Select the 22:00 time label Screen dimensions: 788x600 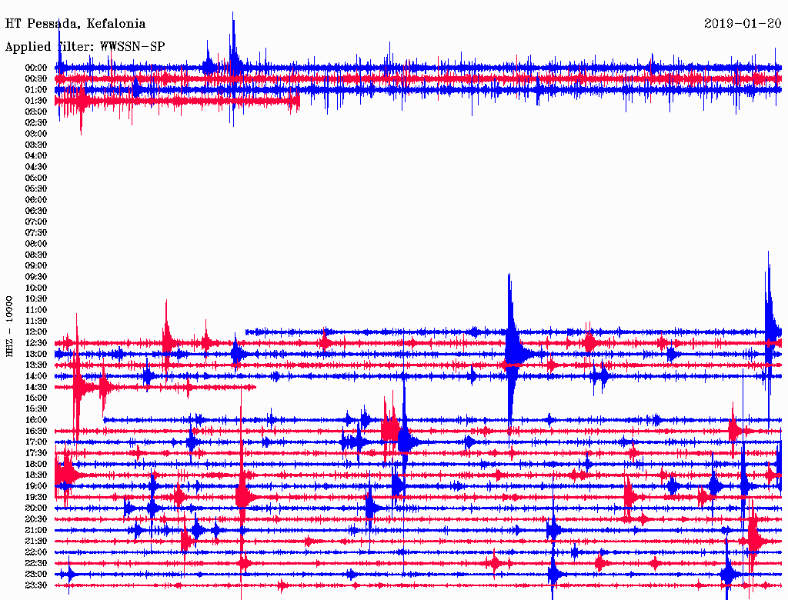pyautogui.click(x=36, y=552)
